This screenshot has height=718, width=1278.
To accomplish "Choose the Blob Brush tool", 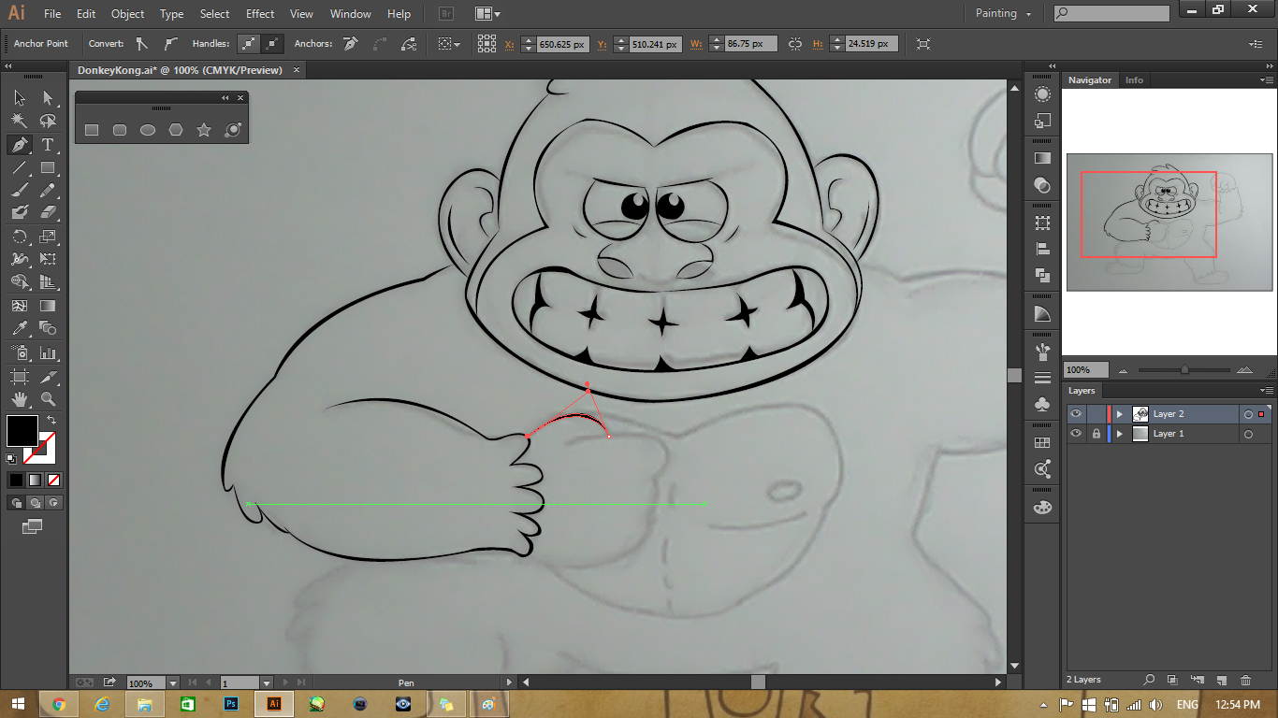I will [x=20, y=212].
